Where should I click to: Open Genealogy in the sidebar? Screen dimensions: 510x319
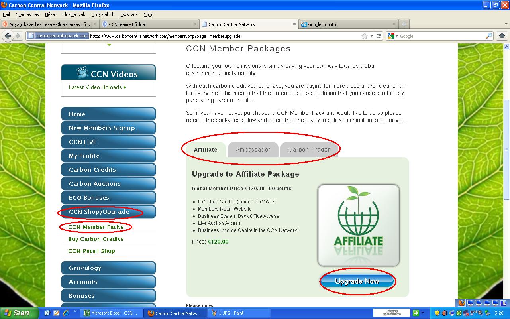(108, 268)
